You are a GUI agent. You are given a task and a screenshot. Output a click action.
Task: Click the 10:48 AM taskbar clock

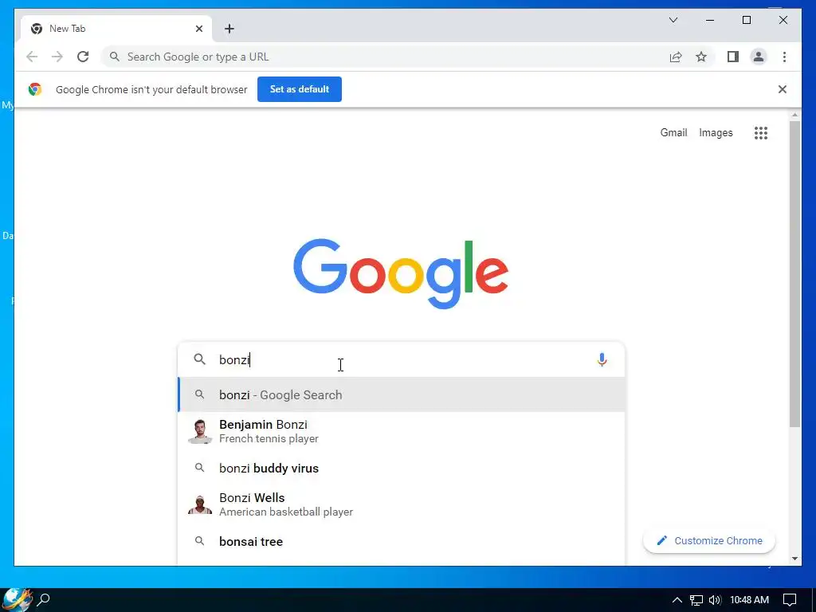point(749,600)
